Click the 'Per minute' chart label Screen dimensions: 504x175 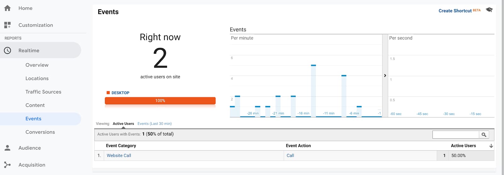tap(242, 38)
